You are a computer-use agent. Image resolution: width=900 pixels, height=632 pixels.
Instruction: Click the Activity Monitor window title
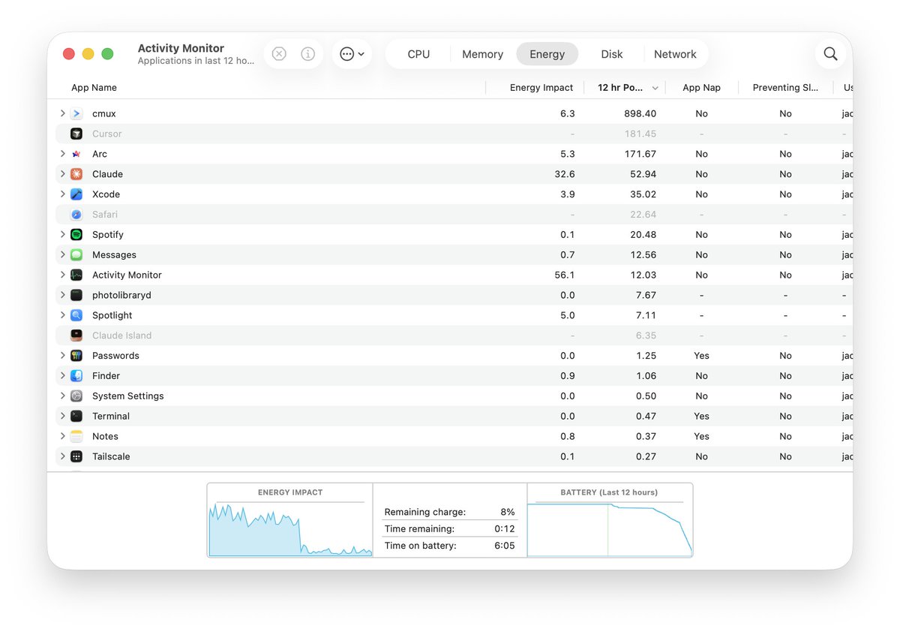click(x=181, y=48)
